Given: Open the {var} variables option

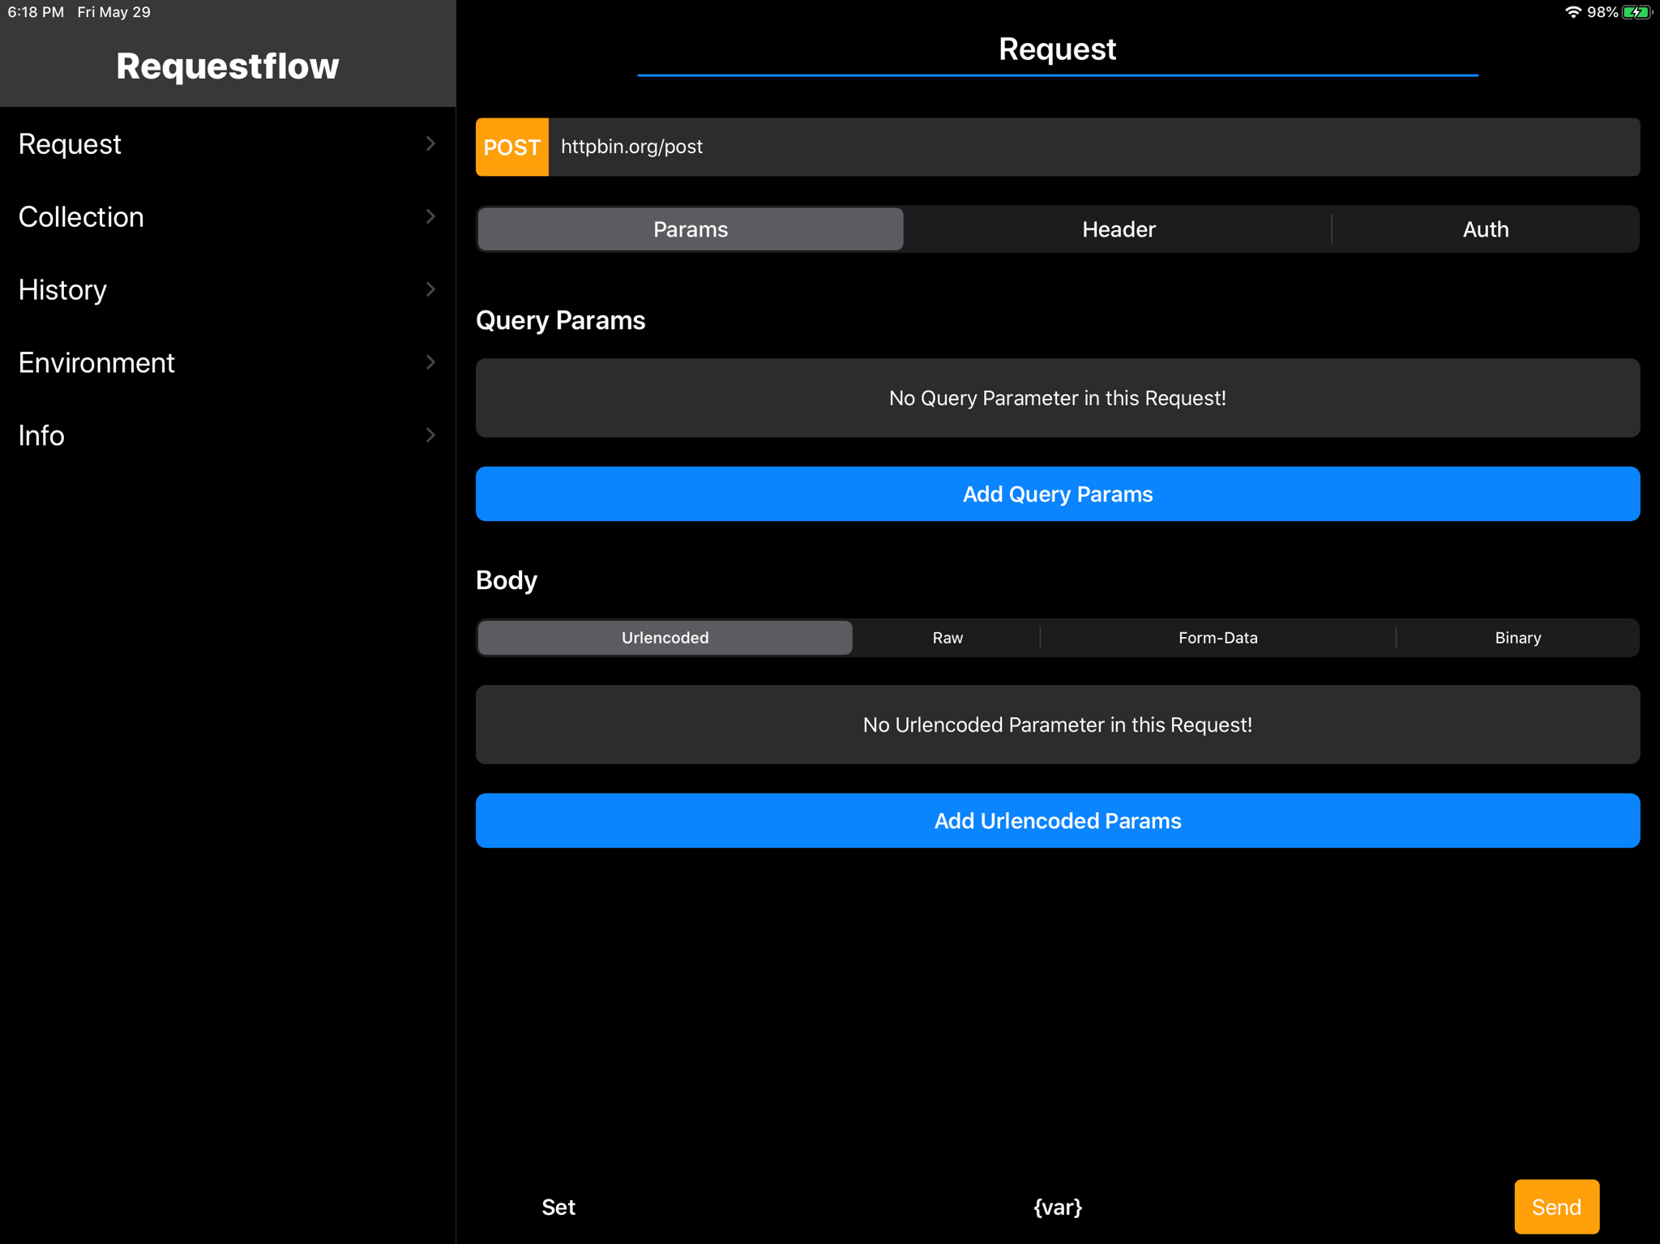Looking at the screenshot, I should [x=1057, y=1207].
